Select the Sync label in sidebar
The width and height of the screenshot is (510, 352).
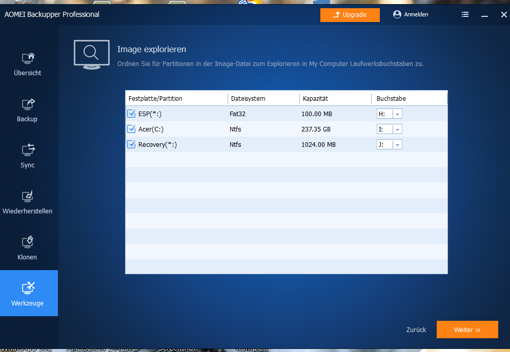click(x=28, y=165)
